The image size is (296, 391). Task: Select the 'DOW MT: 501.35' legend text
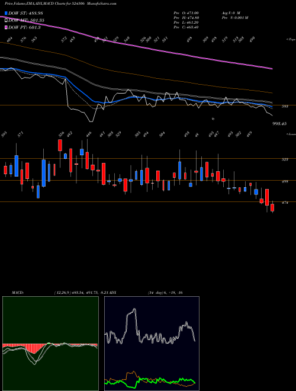27,20
